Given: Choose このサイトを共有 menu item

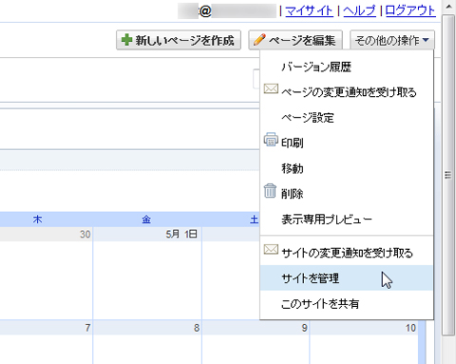Looking at the screenshot, I should pos(347,303).
